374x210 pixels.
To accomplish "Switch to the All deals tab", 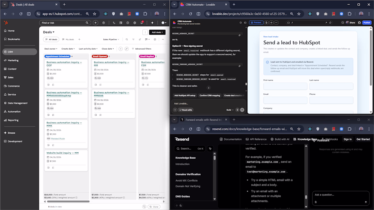I will (x=52, y=40).
